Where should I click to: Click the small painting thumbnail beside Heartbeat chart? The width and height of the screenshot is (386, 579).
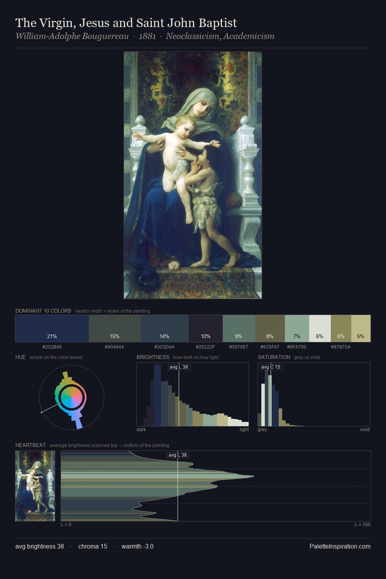click(x=35, y=486)
